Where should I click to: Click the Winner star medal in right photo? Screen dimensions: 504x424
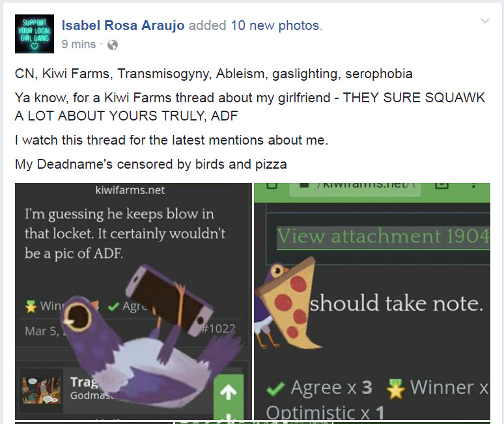click(x=396, y=389)
